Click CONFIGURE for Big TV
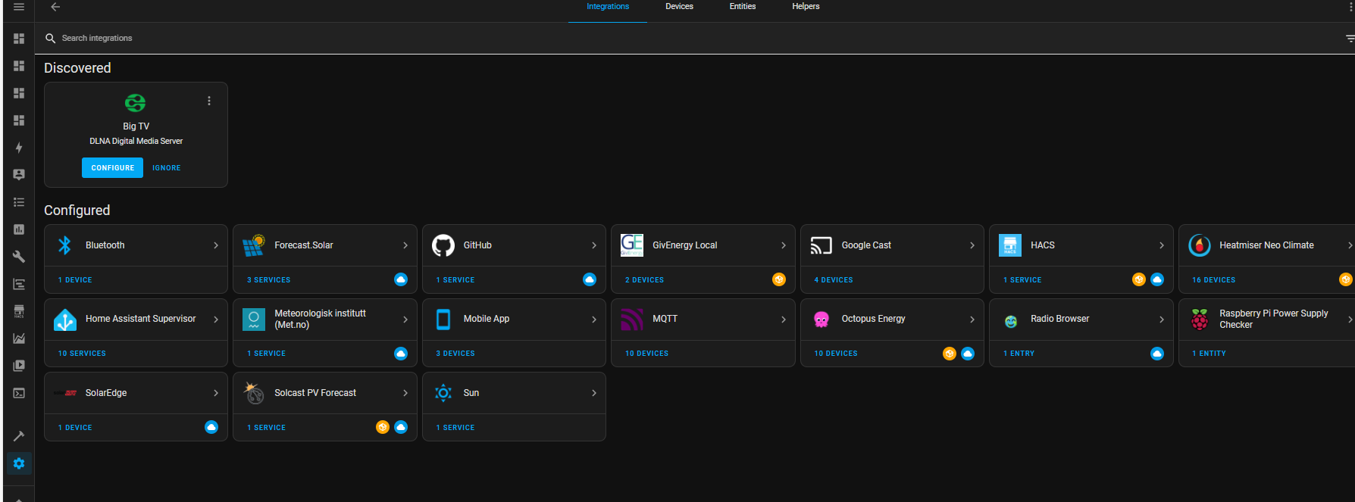1355x502 pixels. (113, 168)
